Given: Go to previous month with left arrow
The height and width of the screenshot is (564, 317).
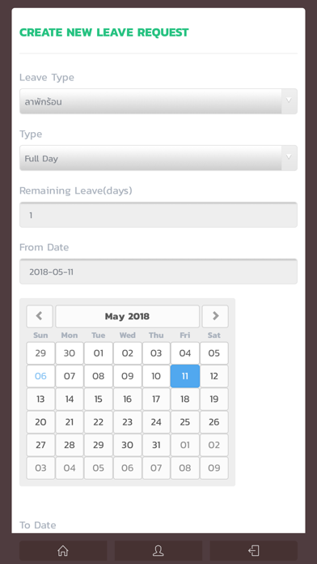Looking at the screenshot, I should (x=40, y=316).
